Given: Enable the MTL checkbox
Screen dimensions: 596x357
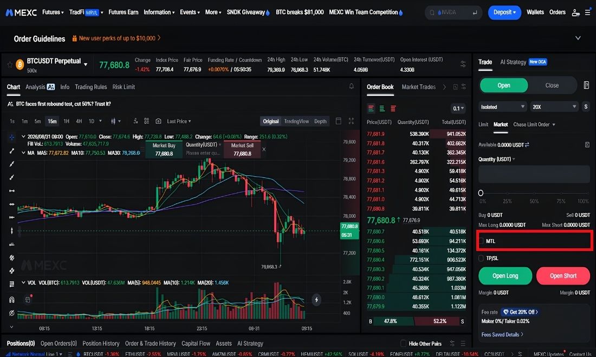Looking at the screenshot, I should 481,241.
